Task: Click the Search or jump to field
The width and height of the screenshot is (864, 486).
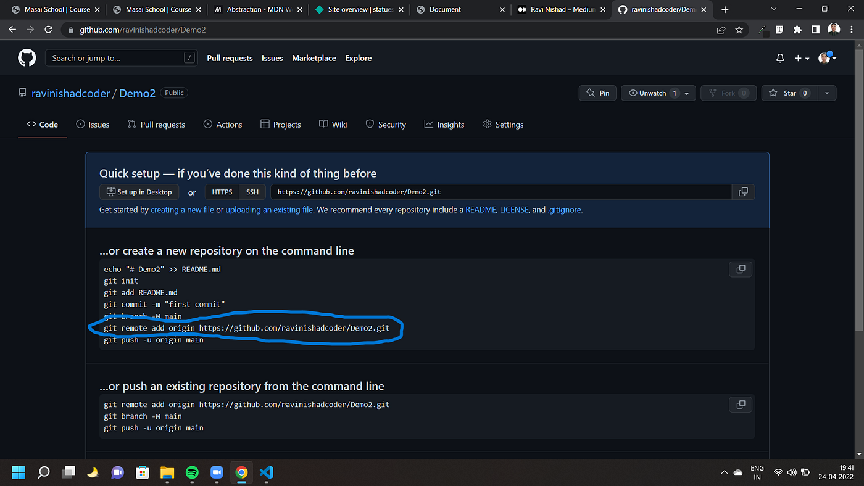Action: pos(122,58)
